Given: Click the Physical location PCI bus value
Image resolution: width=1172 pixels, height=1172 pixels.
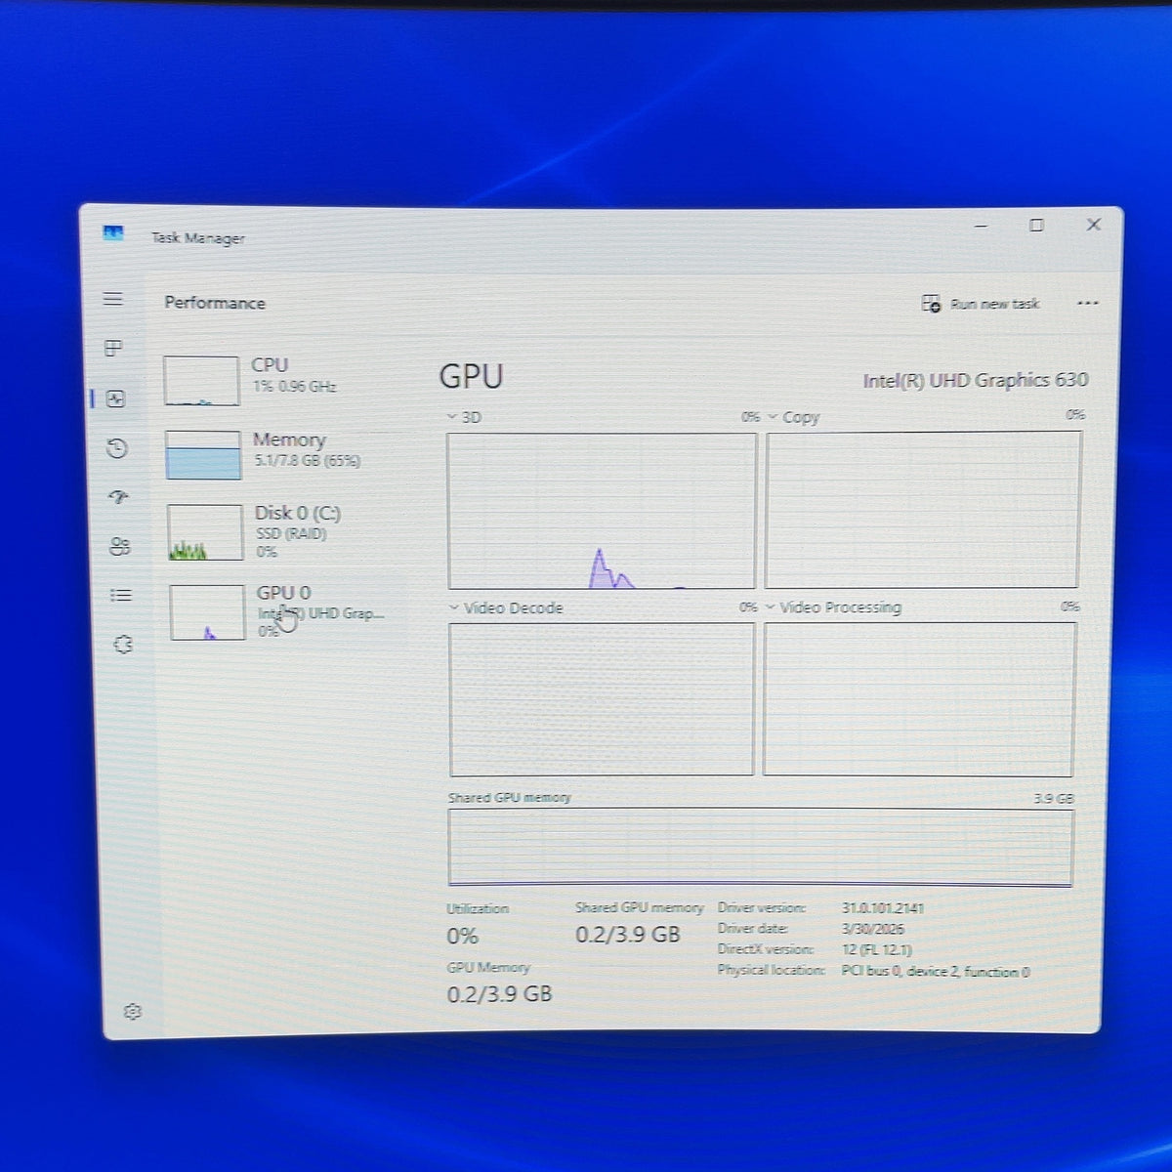Looking at the screenshot, I should [936, 972].
